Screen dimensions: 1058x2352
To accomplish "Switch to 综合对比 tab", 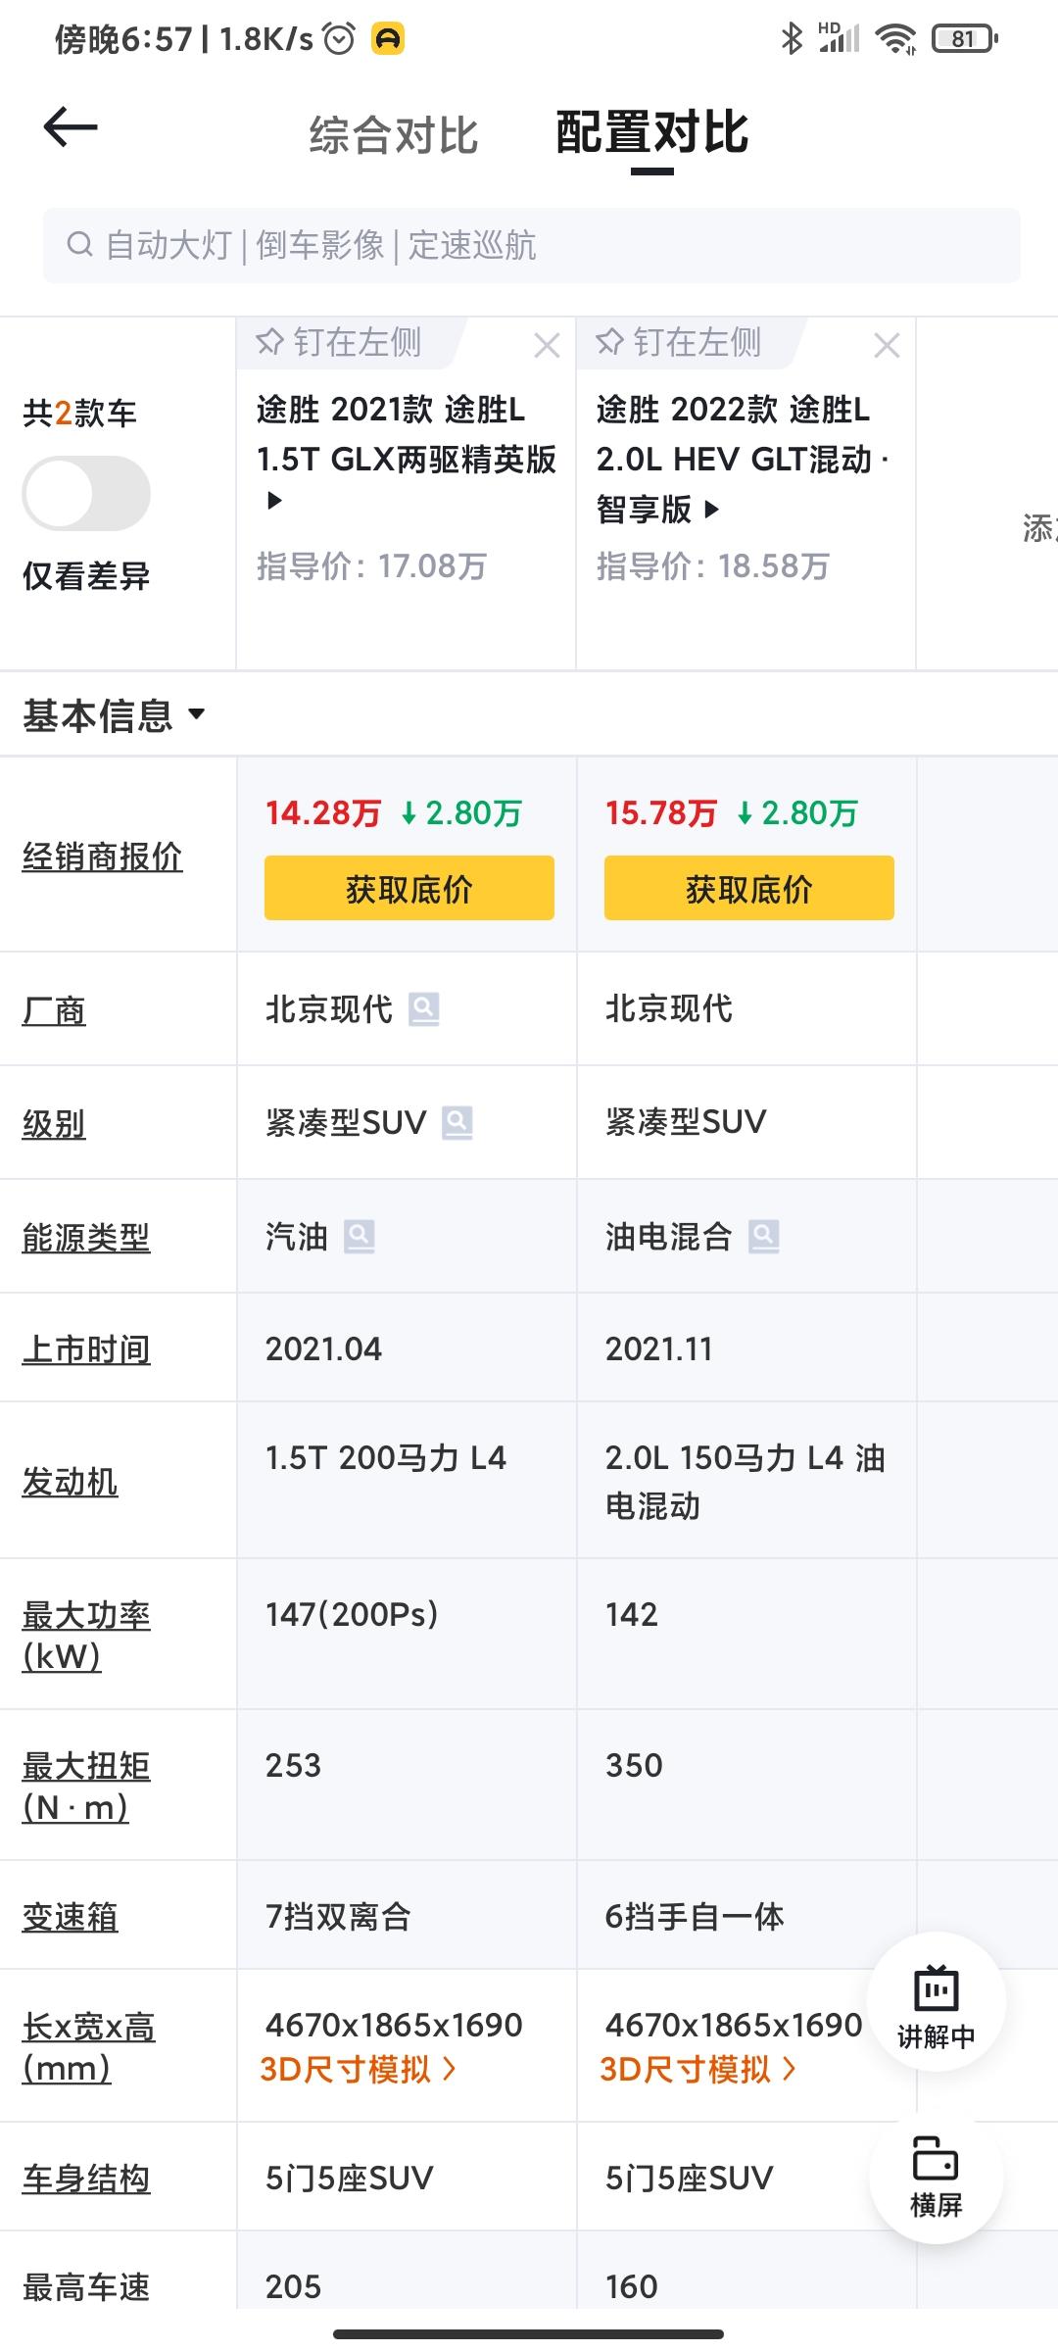I will tap(394, 134).
